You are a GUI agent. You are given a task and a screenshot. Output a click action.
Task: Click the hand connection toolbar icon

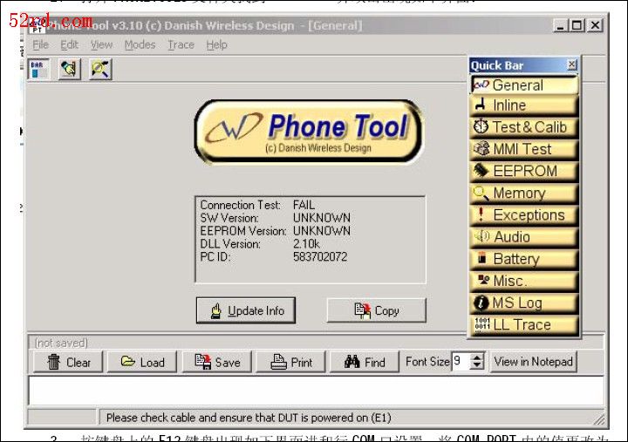(70, 69)
